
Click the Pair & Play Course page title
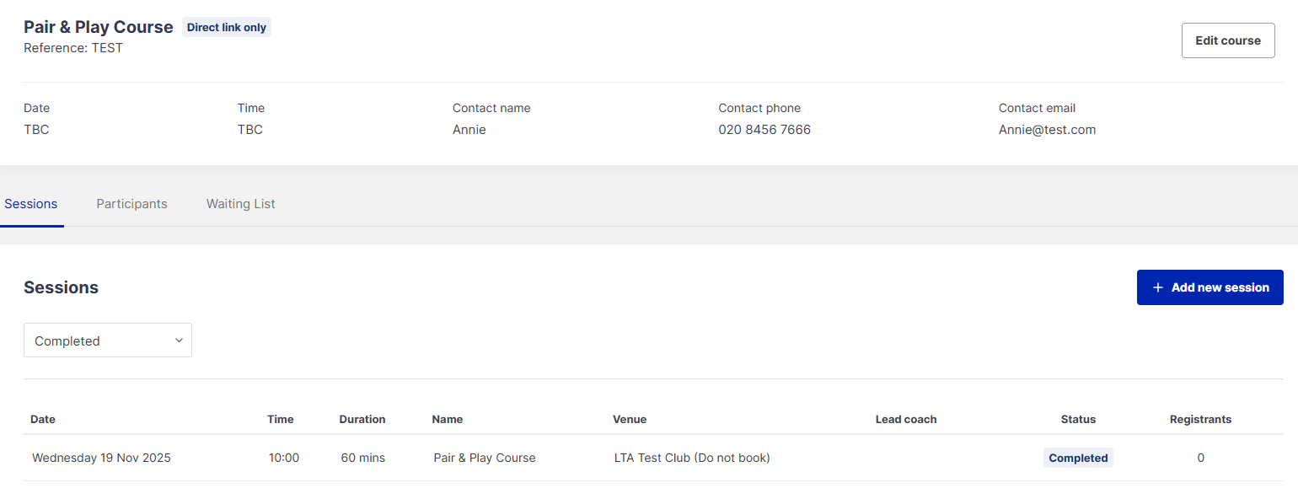pyautogui.click(x=99, y=27)
